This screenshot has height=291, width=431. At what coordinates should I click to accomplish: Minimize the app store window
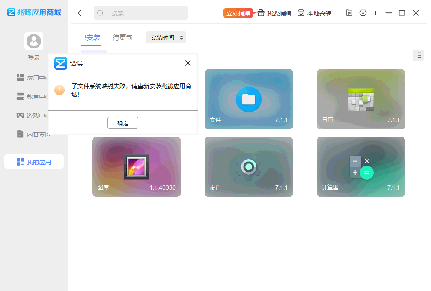pyautogui.click(x=388, y=13)
